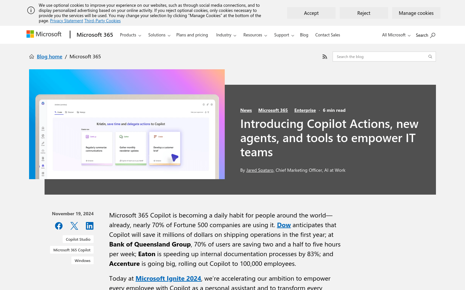
Task: Open Microsoft Ignite 2024 link
Action: coord(168,278)
